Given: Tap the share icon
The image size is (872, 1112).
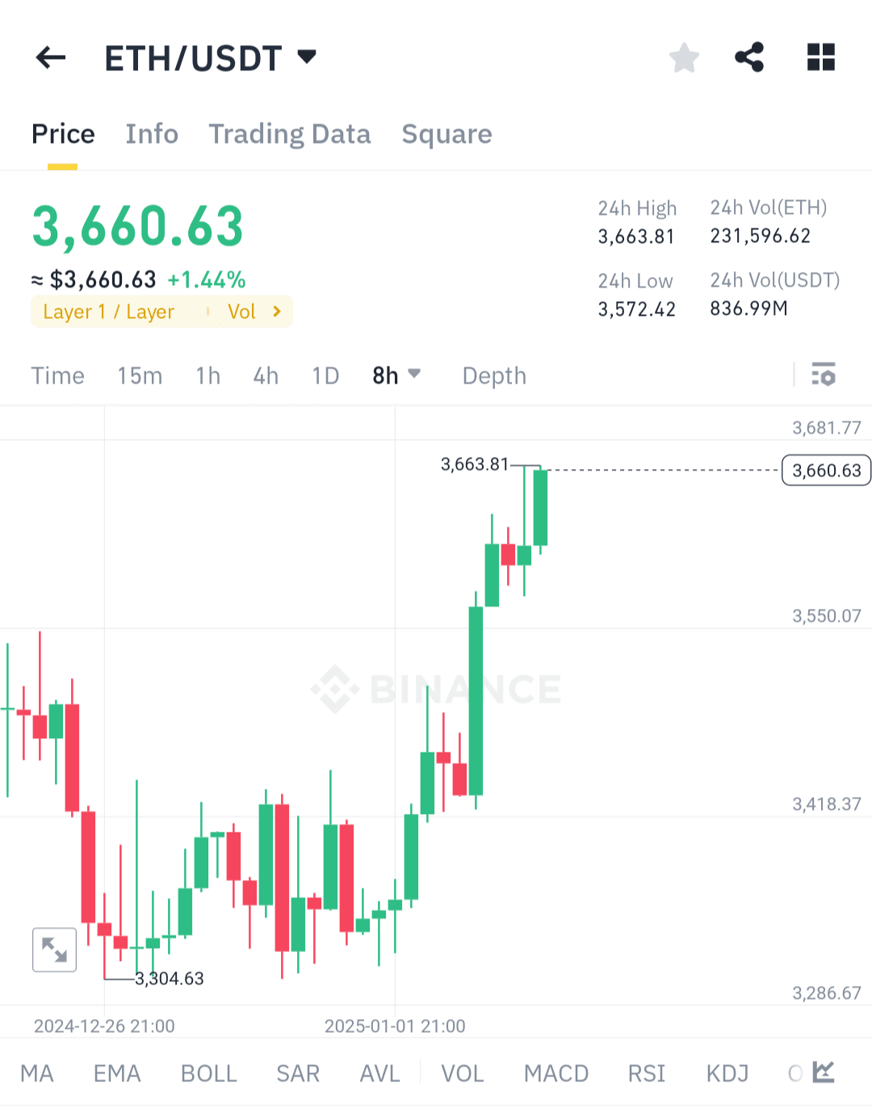Looking at the screenshot, I should [x=749, y=57].
